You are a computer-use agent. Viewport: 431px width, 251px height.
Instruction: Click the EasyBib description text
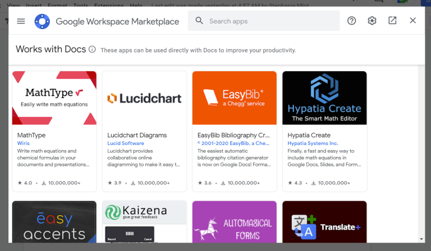(234, 158)
